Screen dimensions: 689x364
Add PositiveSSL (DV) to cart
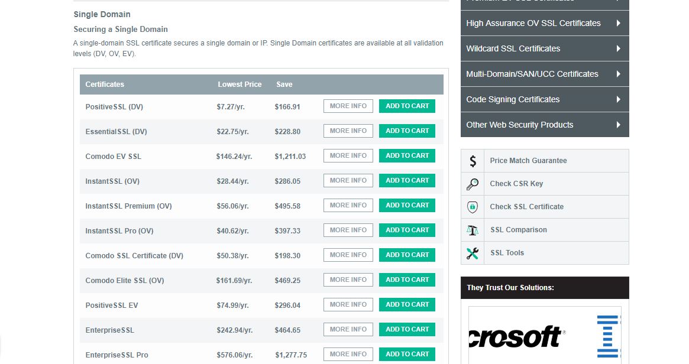coord(407,106)
